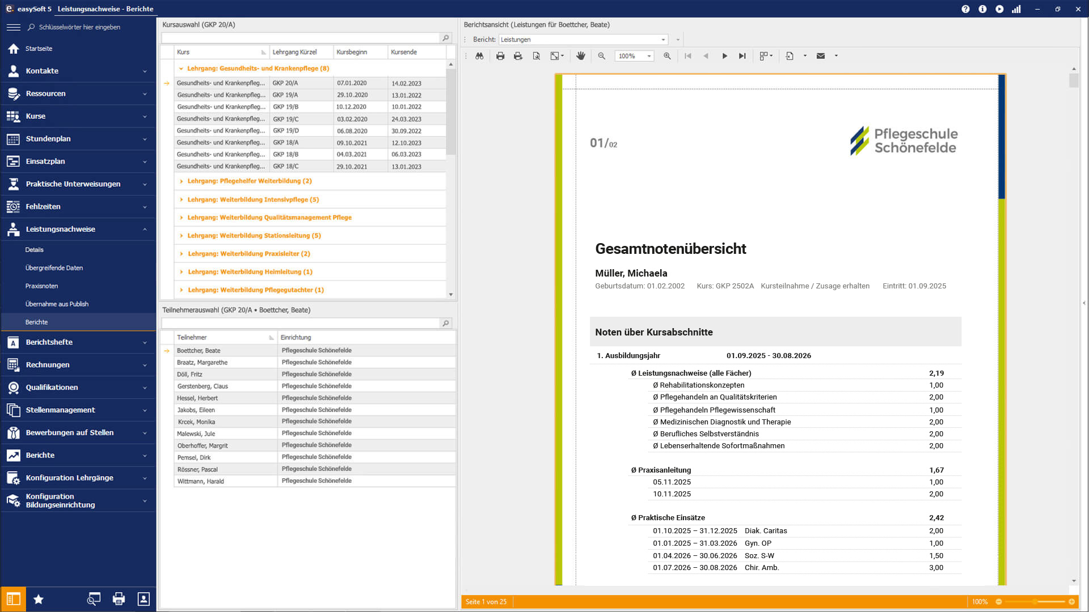Click zoom slider minus button in status bar

tap(999, 602)
